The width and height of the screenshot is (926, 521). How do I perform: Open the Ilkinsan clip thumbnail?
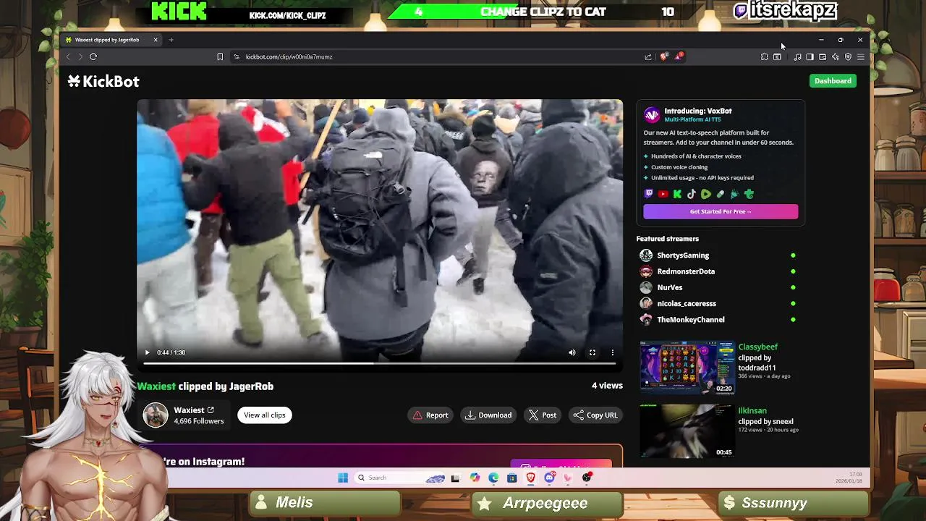[x=687, y=431]
